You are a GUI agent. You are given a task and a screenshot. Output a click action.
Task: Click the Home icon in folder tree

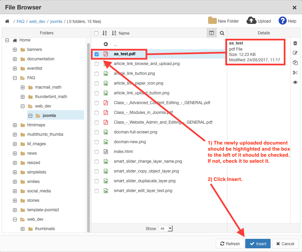click(15, 40)
